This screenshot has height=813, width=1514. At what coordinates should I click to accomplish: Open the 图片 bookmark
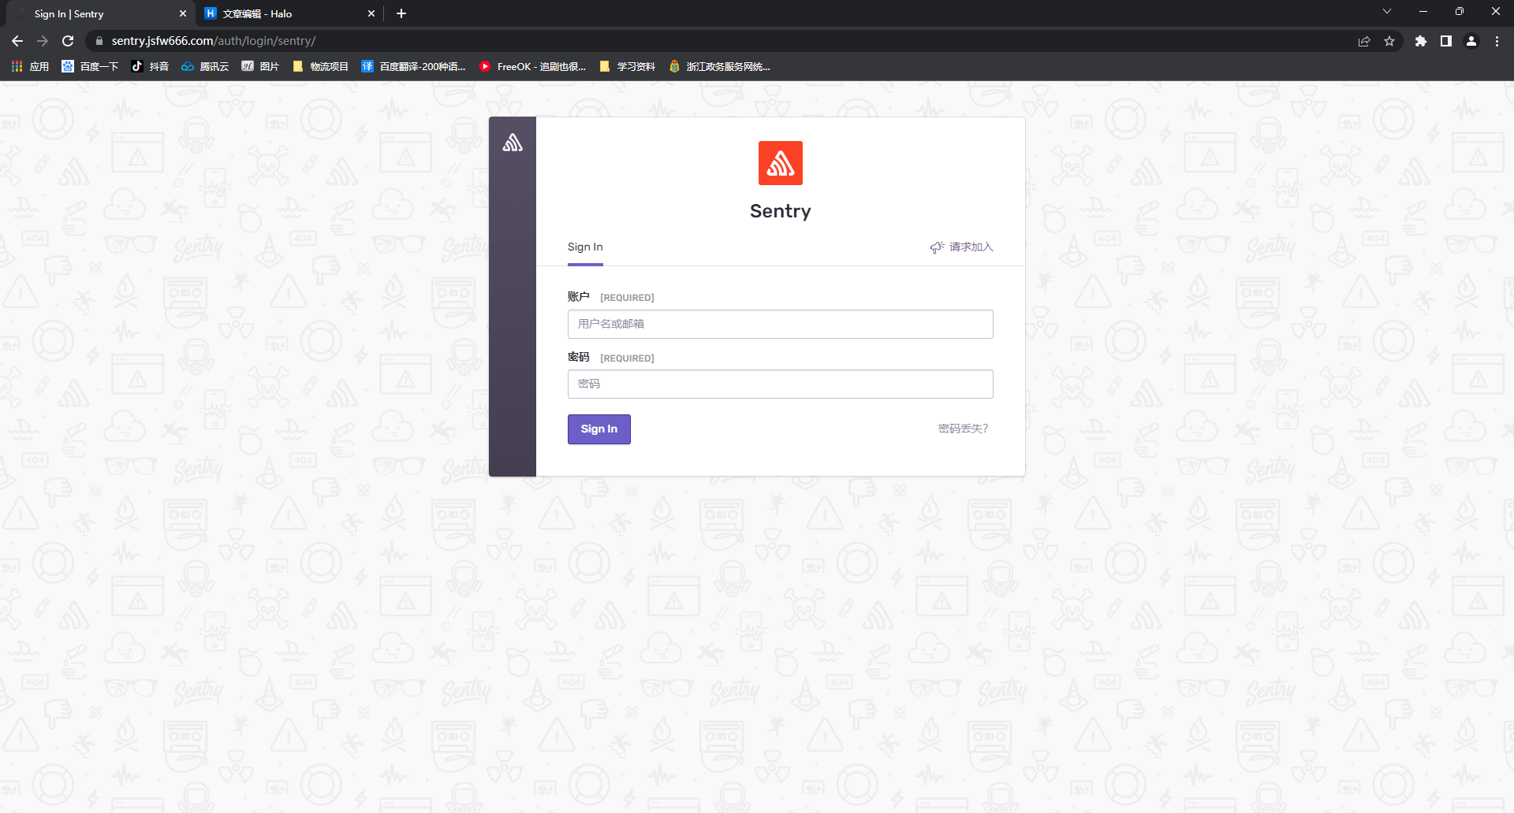point(260,67)
